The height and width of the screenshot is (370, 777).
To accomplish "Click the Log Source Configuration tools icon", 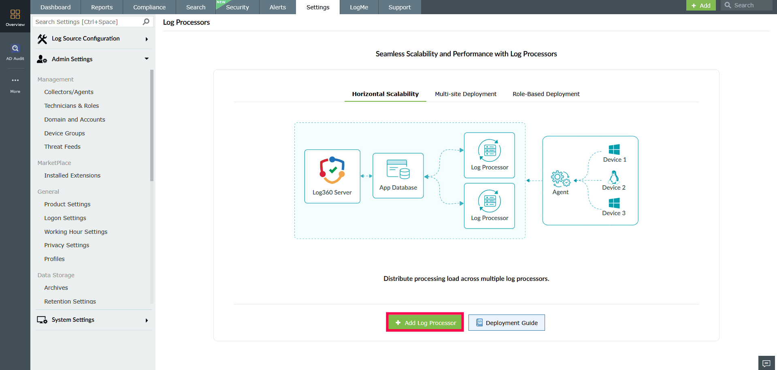I will pos(42,39).
